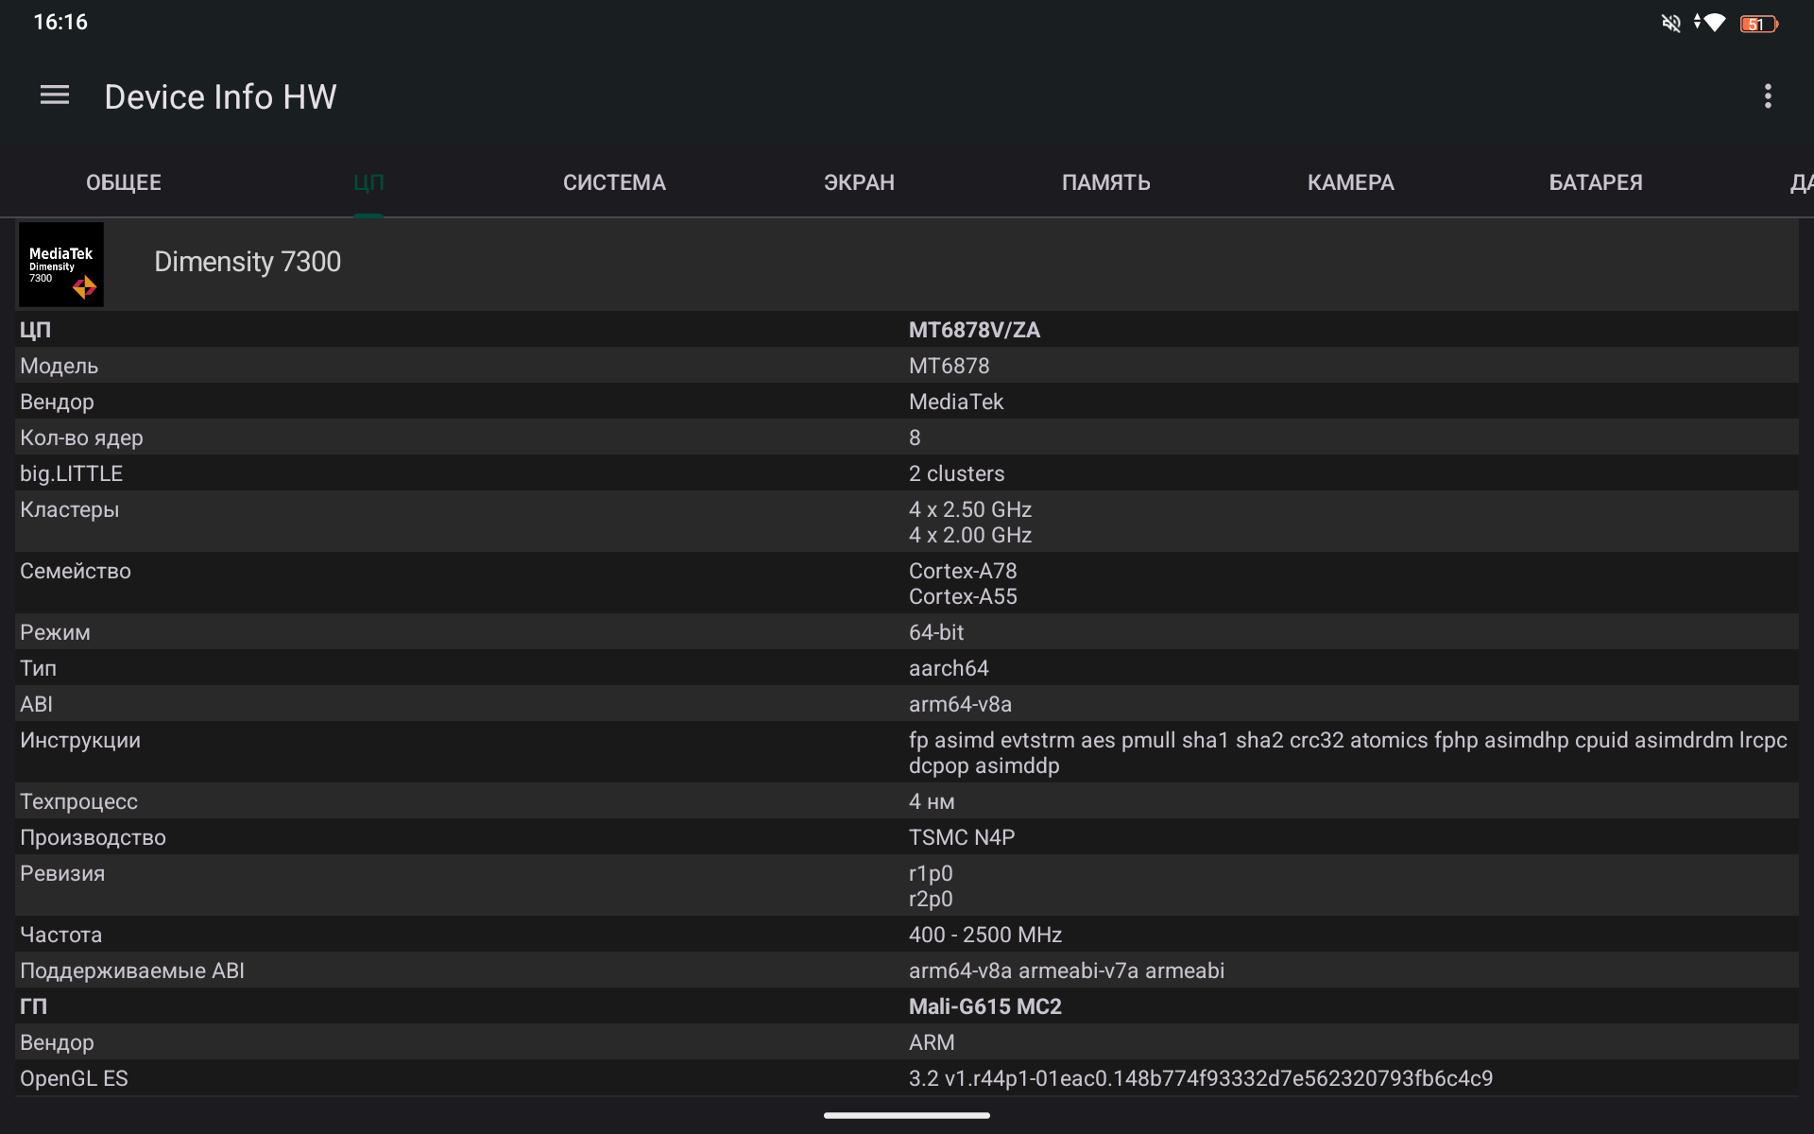Tap the Инструкции row value
Screen dimensions: 1814x1134
point(1347,752)
